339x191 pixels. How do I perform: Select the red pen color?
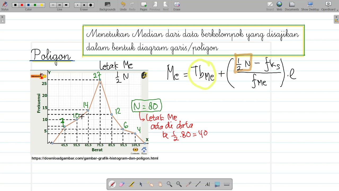click(x=22, y=5)
